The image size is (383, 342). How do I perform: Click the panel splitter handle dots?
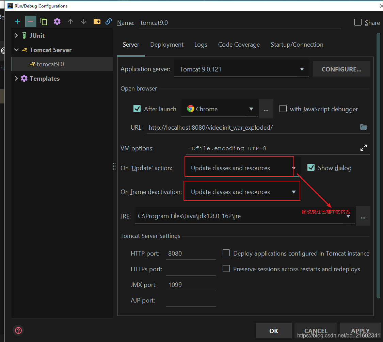point(114,167)
